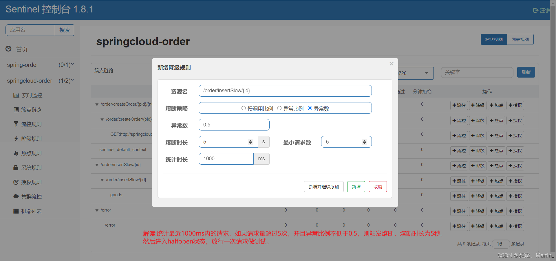
Task: Expand the springcloud-order app menu chevron
Action: tap(72, 80)
